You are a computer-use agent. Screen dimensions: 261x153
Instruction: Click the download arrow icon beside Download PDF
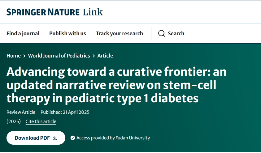click(x=55, y=138)
